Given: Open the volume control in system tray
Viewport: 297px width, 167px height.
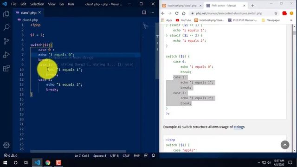Looking at the screenshot, I should click(269, 163).
